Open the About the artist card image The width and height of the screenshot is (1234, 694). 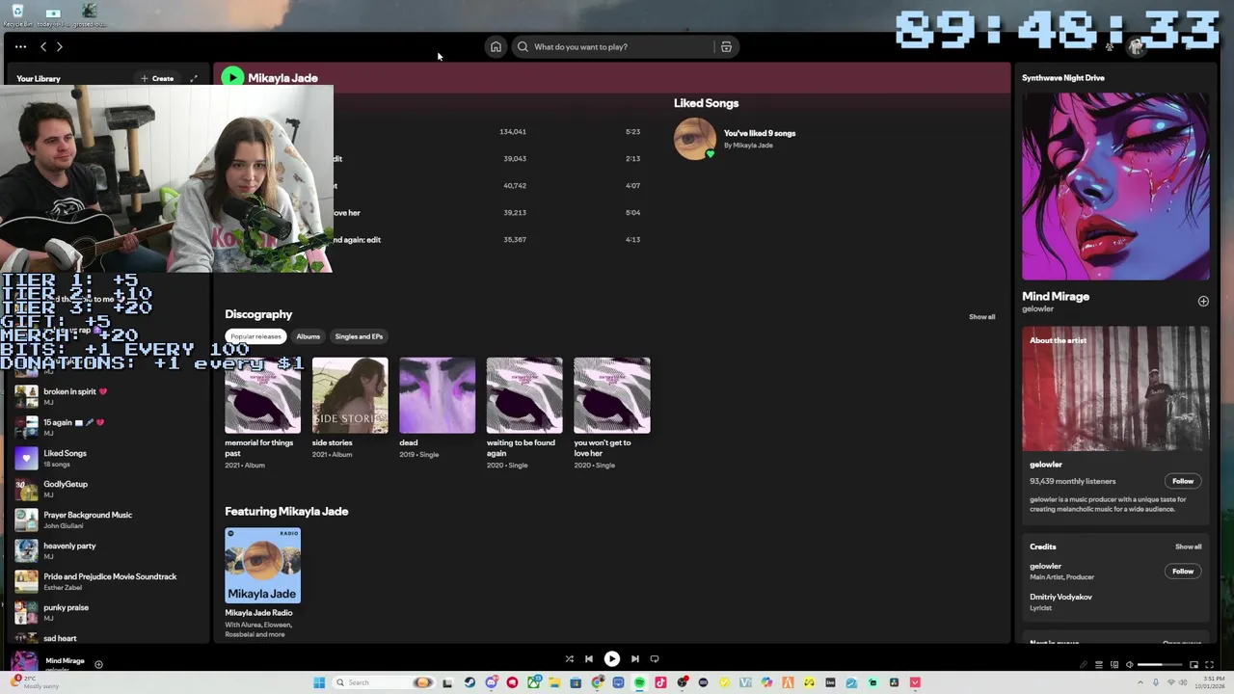click(1115, 388)
